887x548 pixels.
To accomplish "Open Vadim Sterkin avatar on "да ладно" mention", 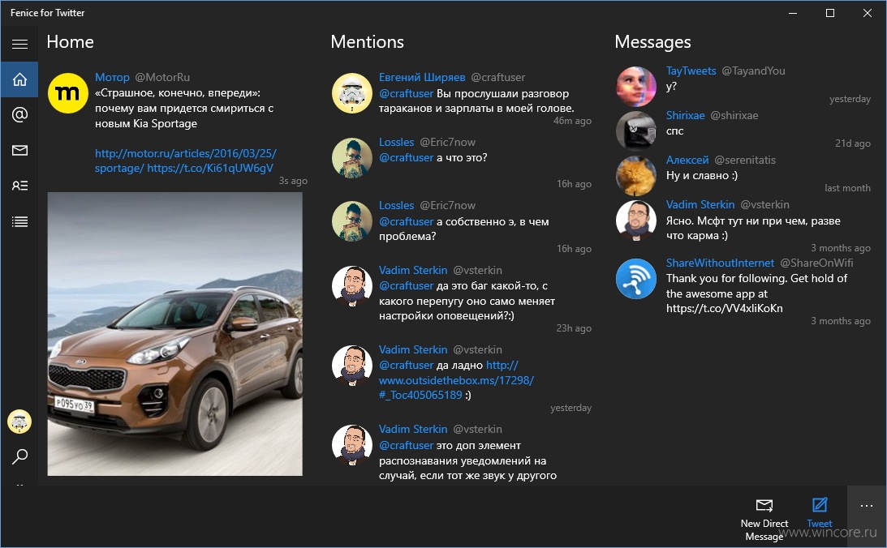I will 352,366.
